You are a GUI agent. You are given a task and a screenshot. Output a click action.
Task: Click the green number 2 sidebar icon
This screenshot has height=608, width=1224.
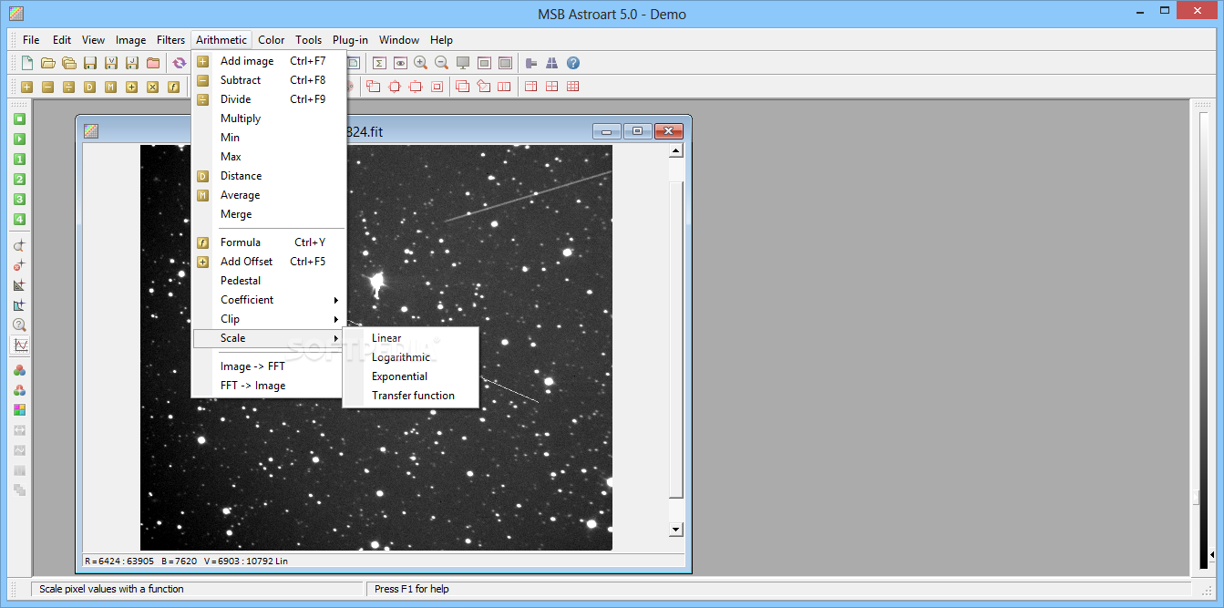pyautogui.click(x=19, y=180)
